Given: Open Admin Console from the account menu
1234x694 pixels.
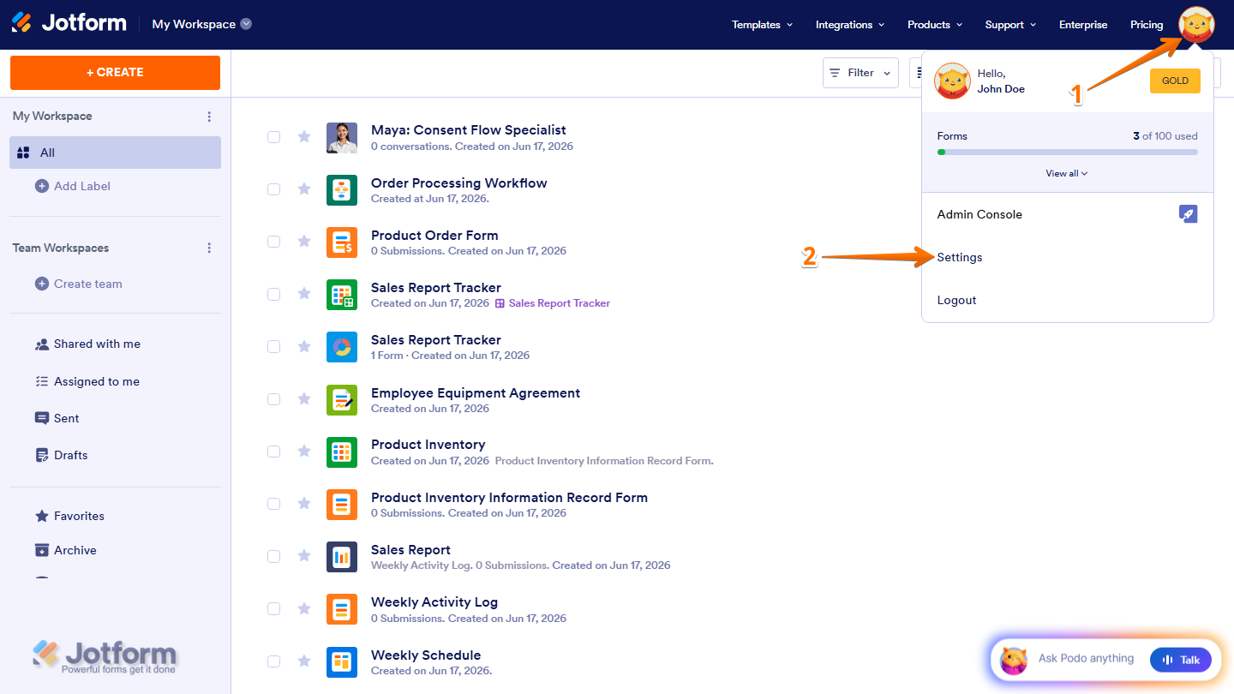Looking at the screenshot, I should (x=979, y=214).
